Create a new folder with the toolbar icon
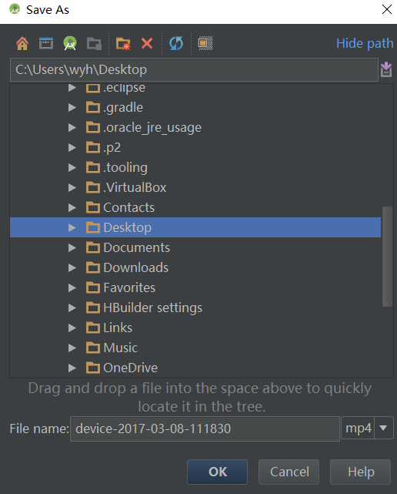 click(x=123, y=43)
